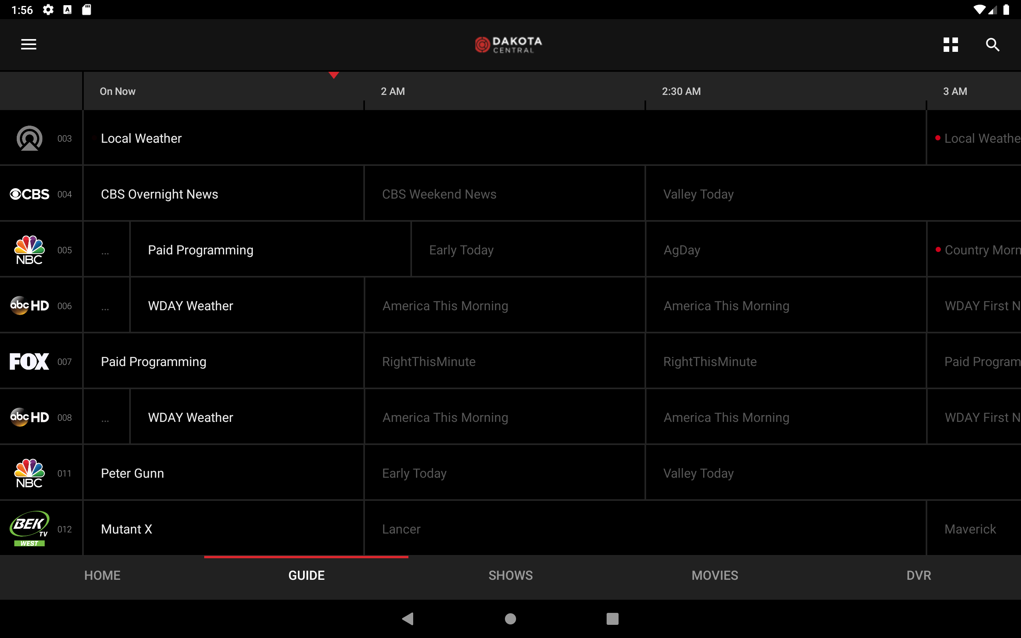The height and width of the screenshot is (638, 1021).
Task: Open the search function
Action: tap(992, 44)
